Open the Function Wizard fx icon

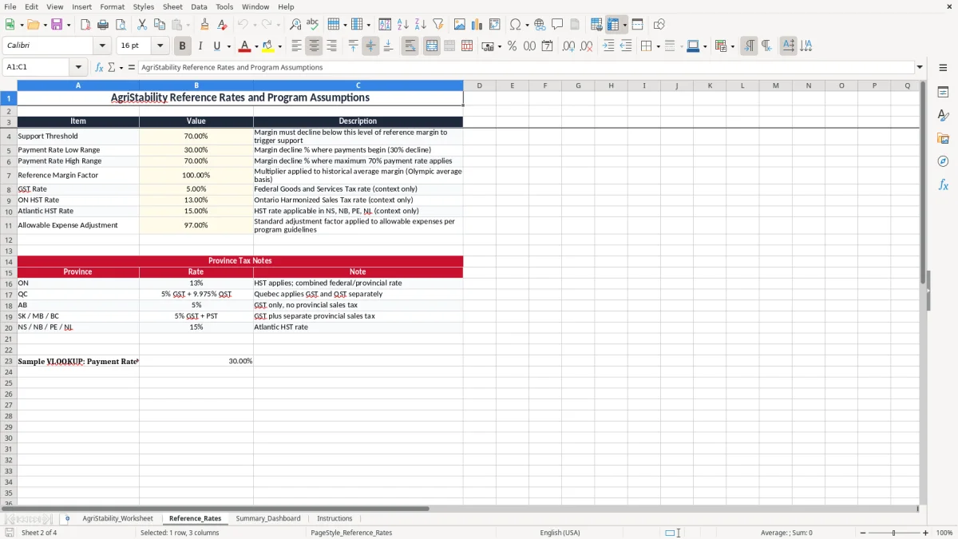pyautogui.click(x=99, y=67)
